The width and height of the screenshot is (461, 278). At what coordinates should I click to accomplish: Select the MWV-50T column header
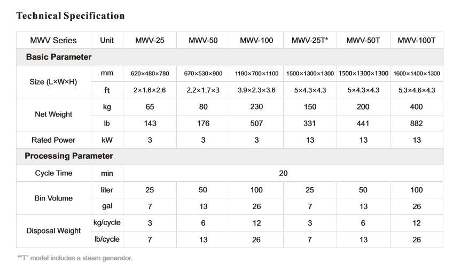point(363,40)
